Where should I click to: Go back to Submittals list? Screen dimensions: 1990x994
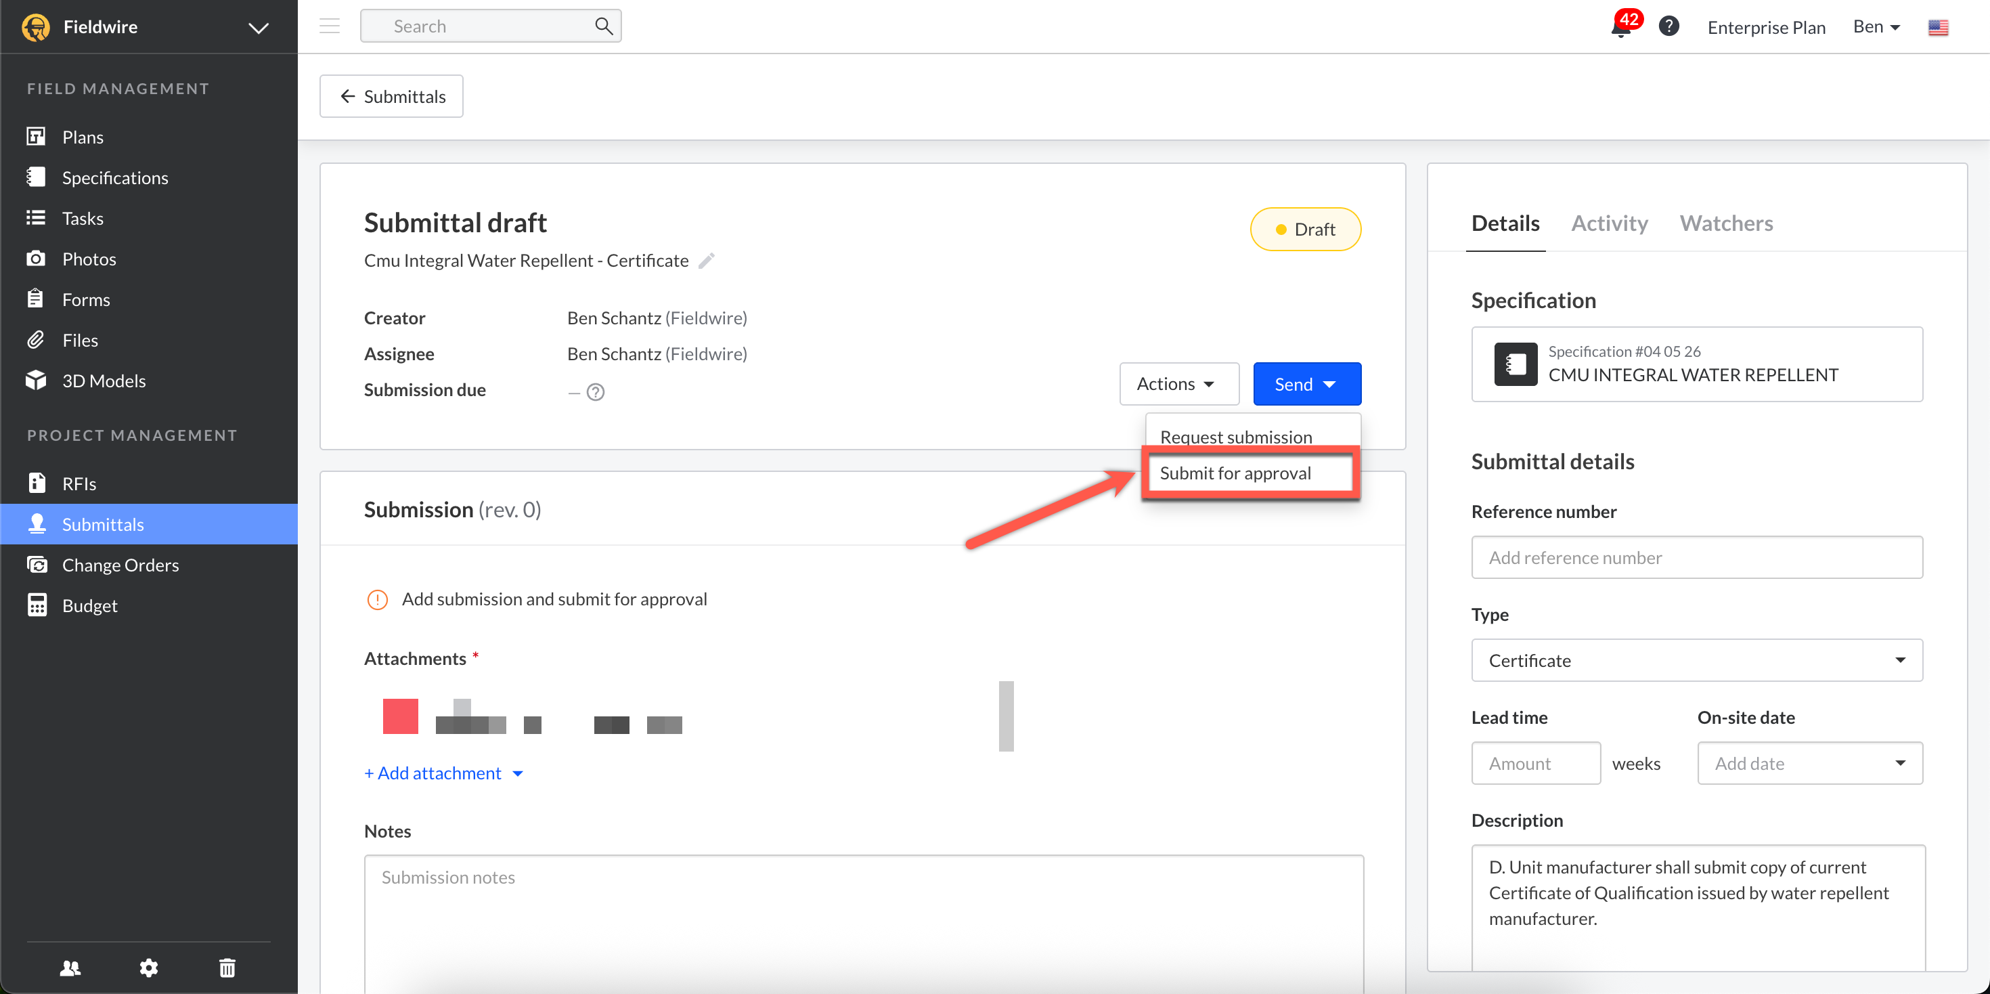click(392, 97)
